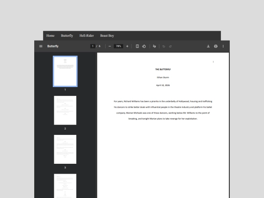
Task: Click the redo arrow icon
Action: (171, 46)
